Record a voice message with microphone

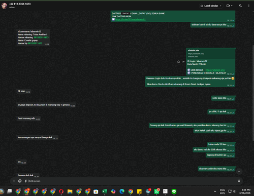[x=239, y=181]
